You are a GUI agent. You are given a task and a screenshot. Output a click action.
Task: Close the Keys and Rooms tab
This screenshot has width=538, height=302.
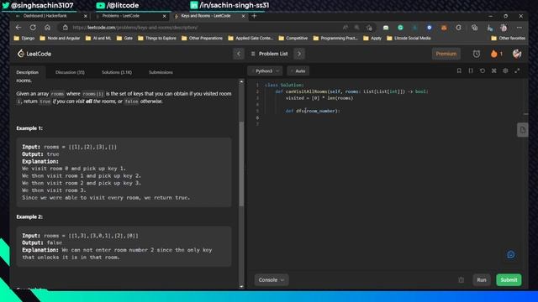click(243, 16)
